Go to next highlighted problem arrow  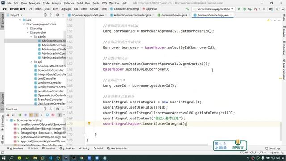(x=279, y=21)
